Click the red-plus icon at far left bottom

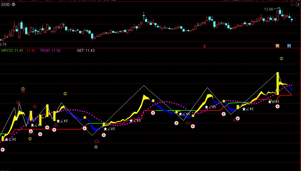(3, 150)
